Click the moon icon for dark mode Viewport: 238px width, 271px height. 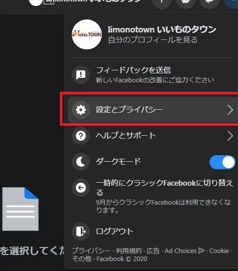tap(81, 162)
